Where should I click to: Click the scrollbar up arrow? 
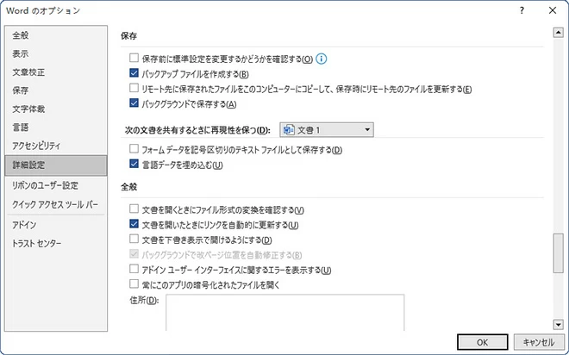(x=558, y=33)
